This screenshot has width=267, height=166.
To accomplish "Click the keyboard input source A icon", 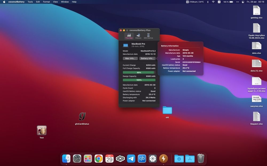I will pos(219,2).
